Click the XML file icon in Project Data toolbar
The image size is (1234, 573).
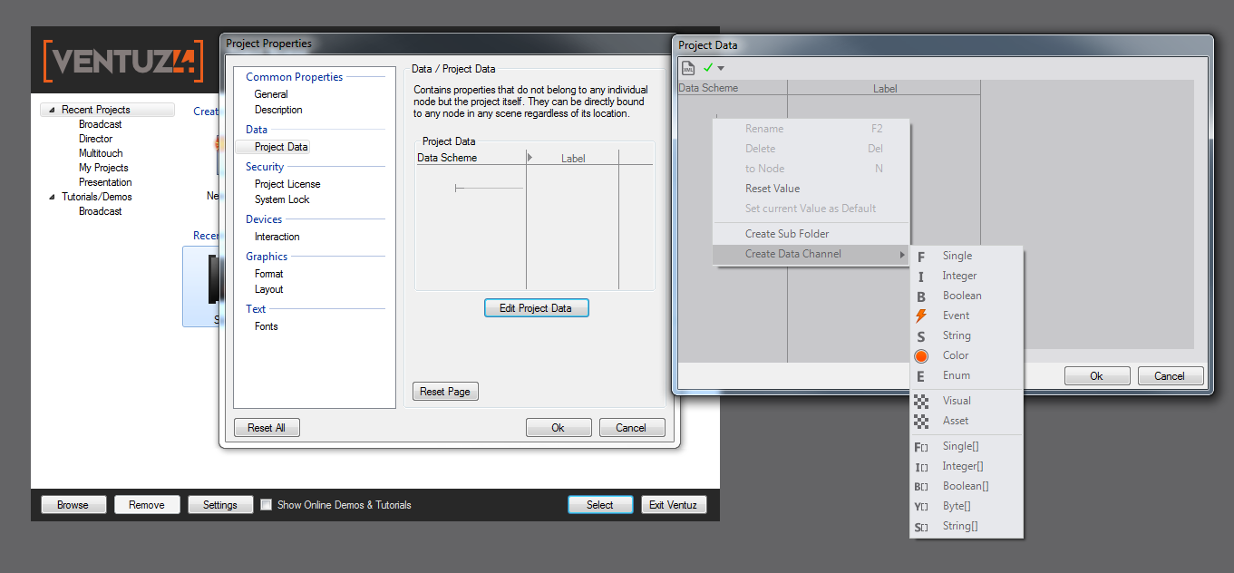(688, 68)
